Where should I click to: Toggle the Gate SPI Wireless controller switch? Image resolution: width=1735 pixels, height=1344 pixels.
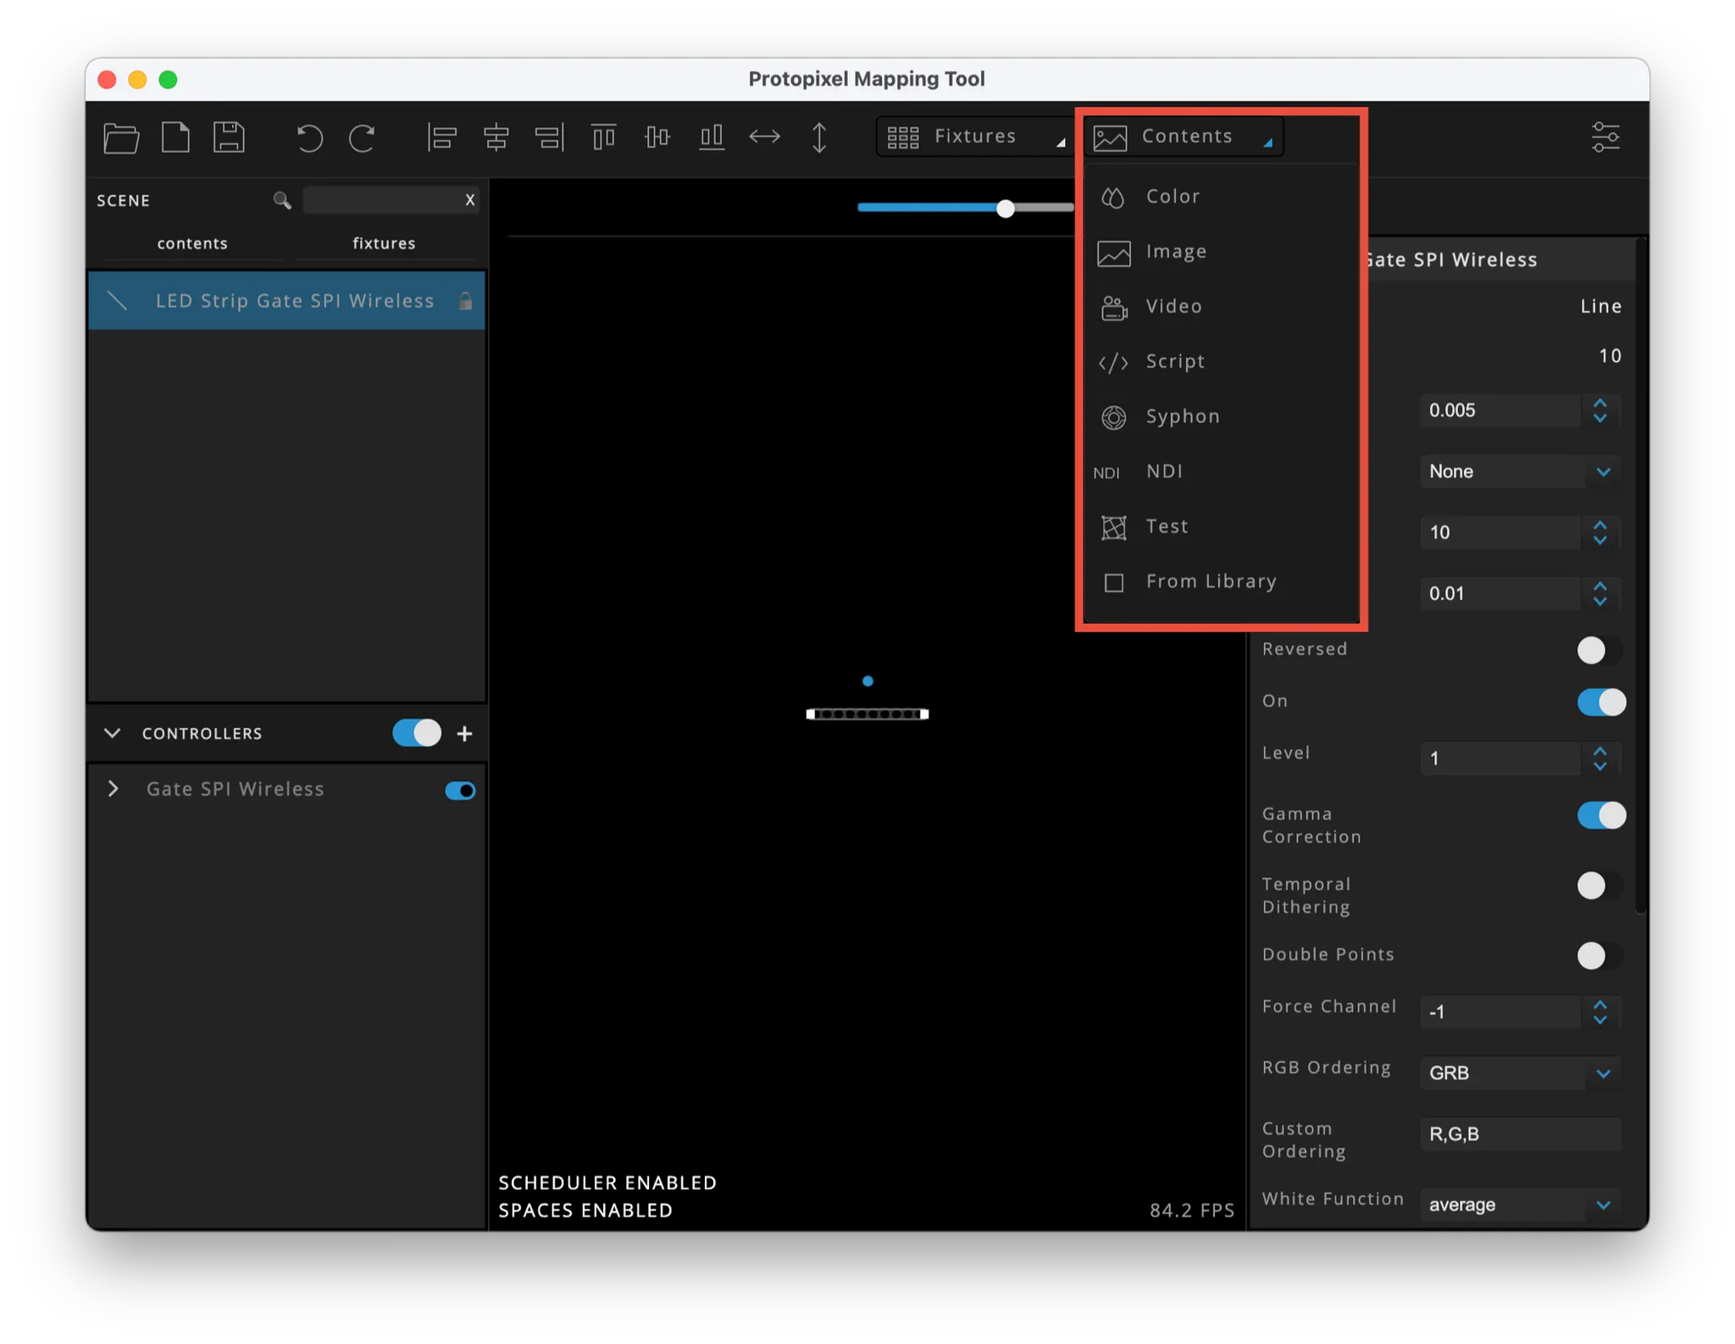coord(460,791)
